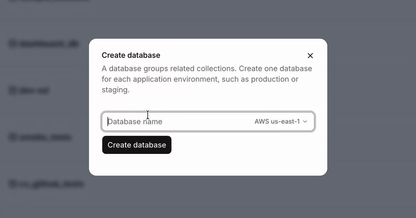
Task: Click the Create database button
Action: 137,145
